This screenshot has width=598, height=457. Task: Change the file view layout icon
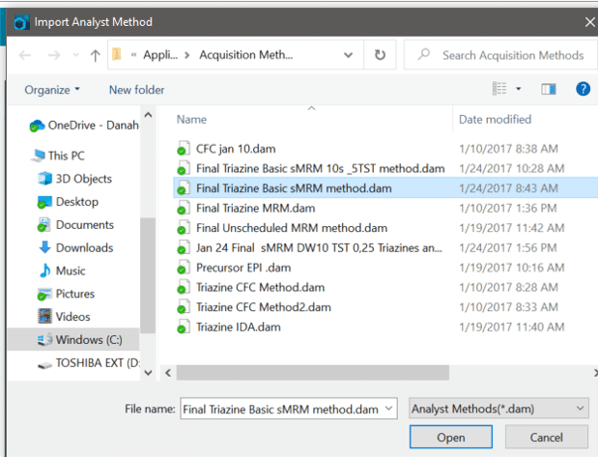(x=499, y=89)
